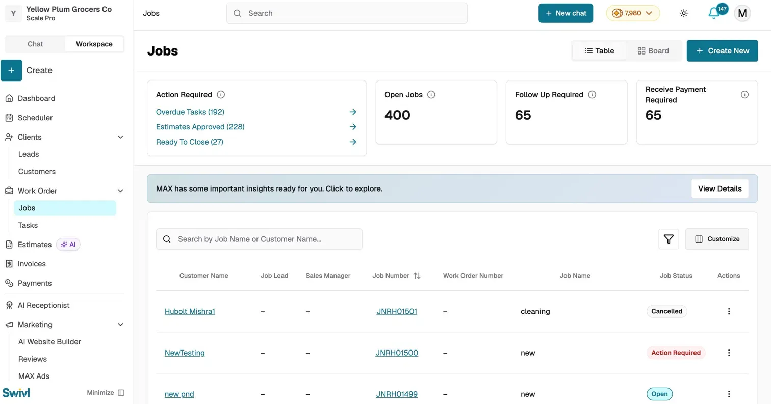Open the Overdue Tasks (192) link
771x404 pixels.
pyautogui.click(x=190, y=112)
